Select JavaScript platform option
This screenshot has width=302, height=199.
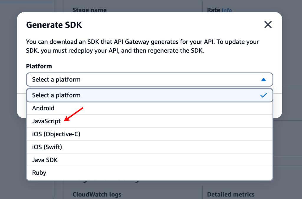[x=150, y=121]
